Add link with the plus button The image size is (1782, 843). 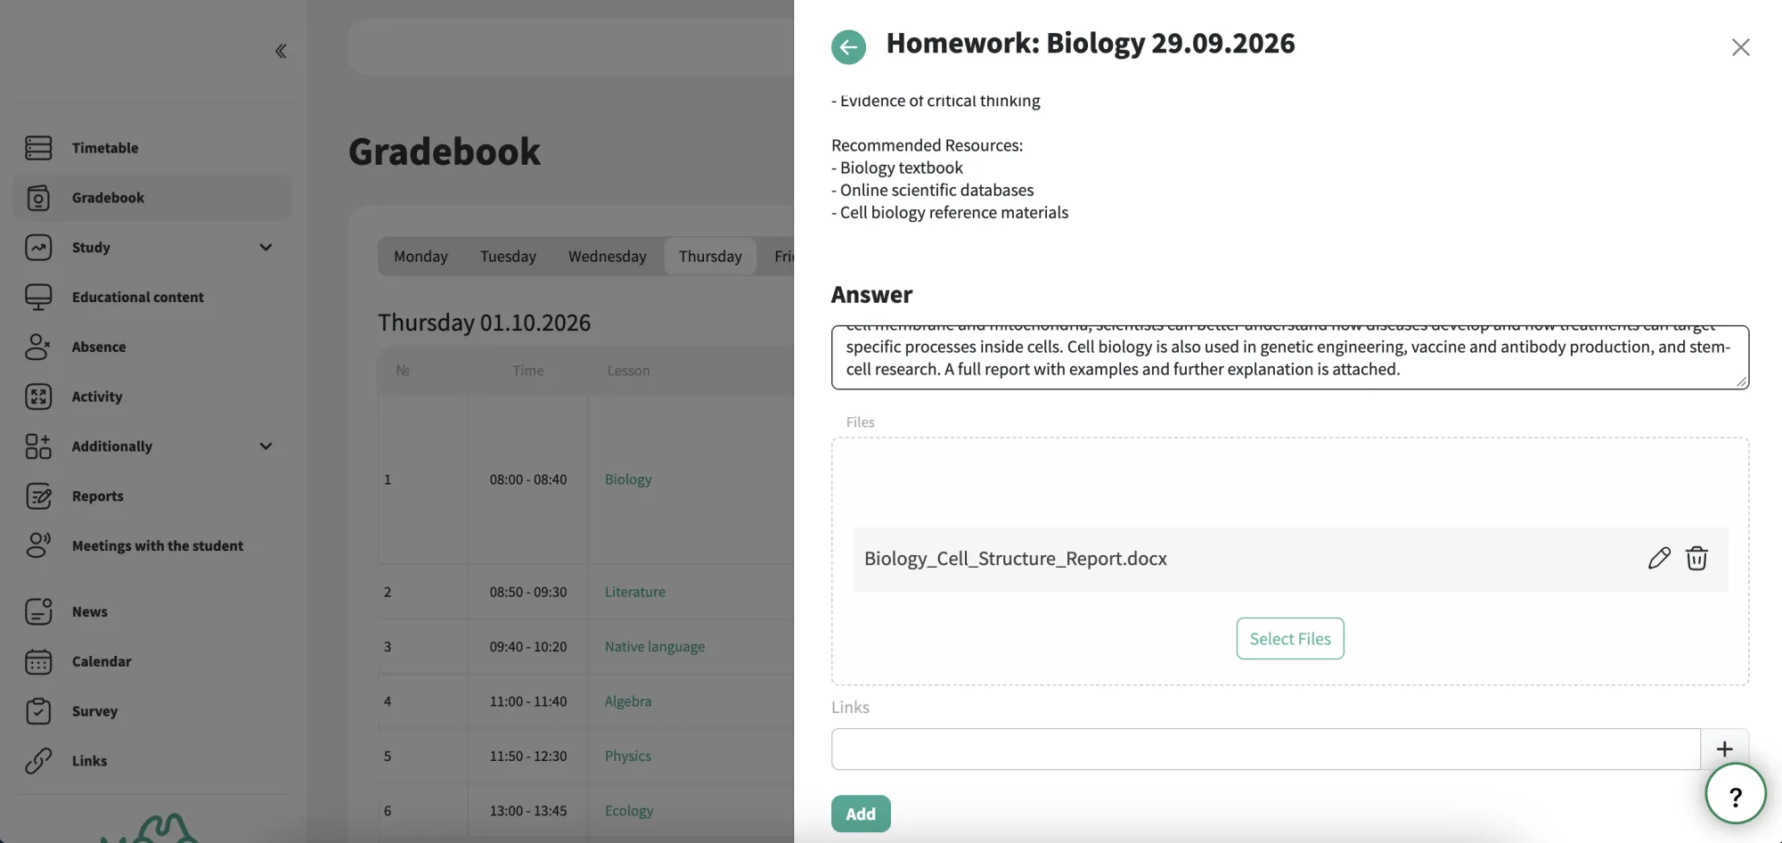tap(1724, 749)
